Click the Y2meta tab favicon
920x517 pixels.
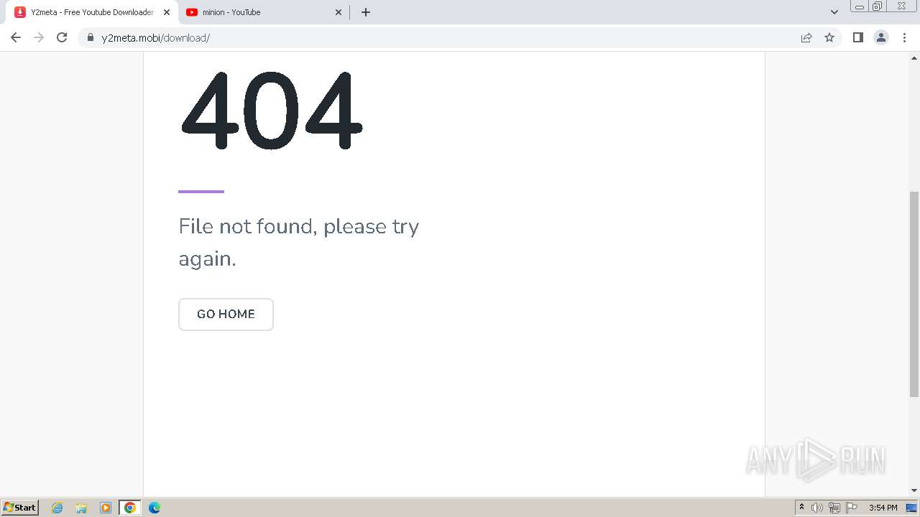tap(20, 12)
